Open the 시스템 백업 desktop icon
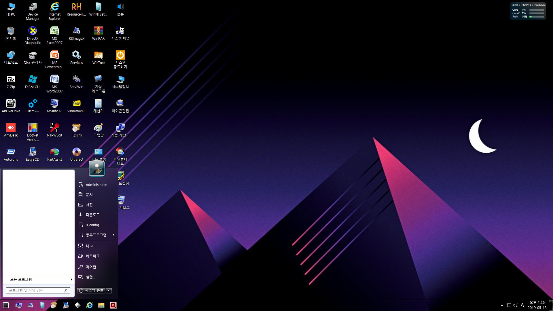The width and height of the screenshot is (553, 311). 120,33
